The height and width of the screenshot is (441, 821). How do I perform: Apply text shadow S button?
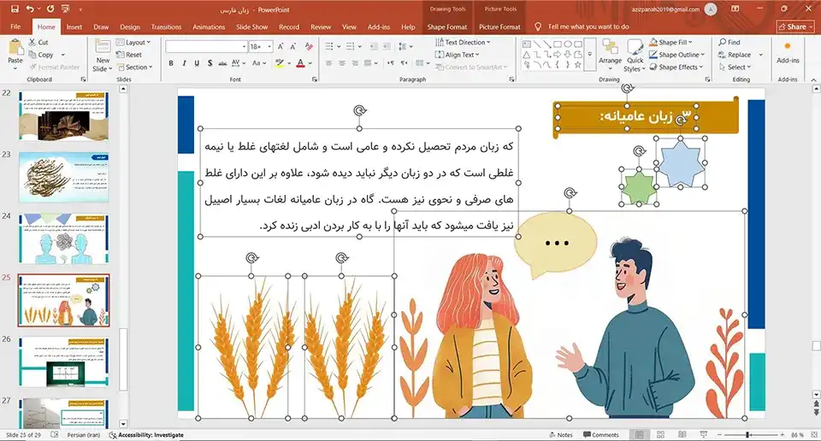(210, 63)
